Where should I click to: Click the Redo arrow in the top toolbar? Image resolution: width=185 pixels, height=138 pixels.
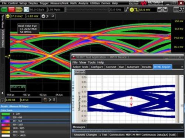(x=165, y=10)
